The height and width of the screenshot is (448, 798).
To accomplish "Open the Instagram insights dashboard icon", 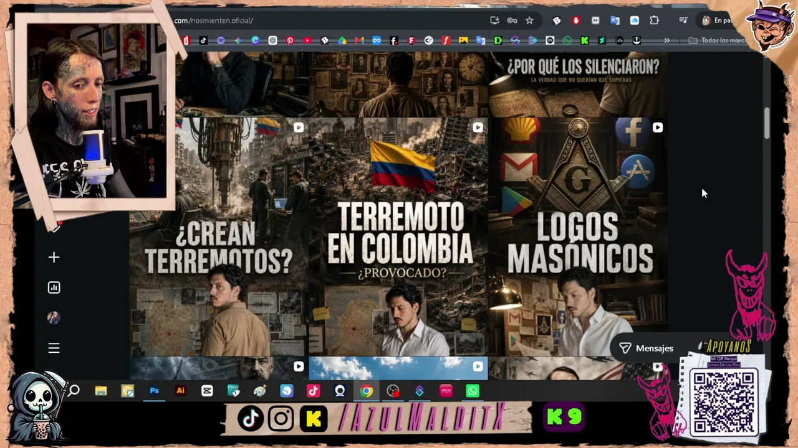I will point(54,287).
